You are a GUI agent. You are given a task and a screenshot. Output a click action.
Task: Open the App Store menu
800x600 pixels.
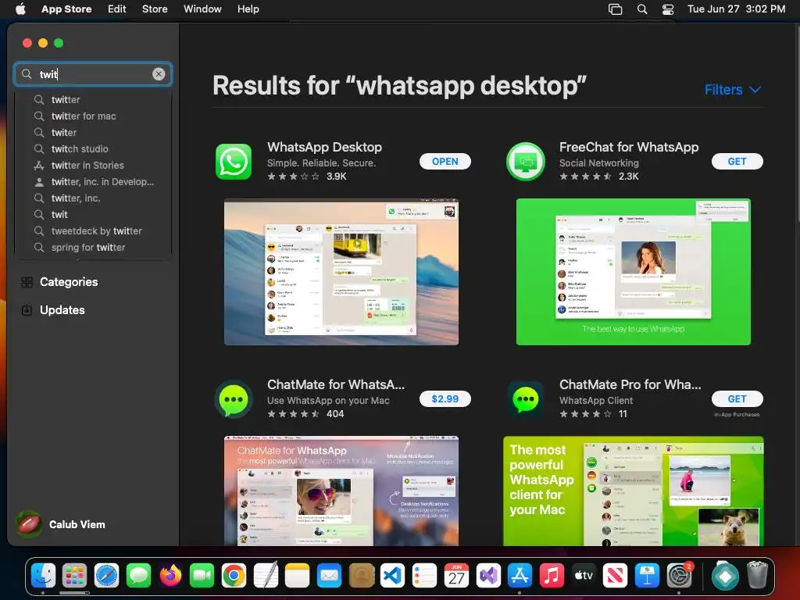66,9
